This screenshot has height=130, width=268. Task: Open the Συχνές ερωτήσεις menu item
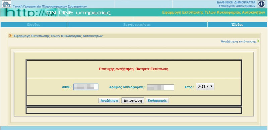click(x=137, y=25)
